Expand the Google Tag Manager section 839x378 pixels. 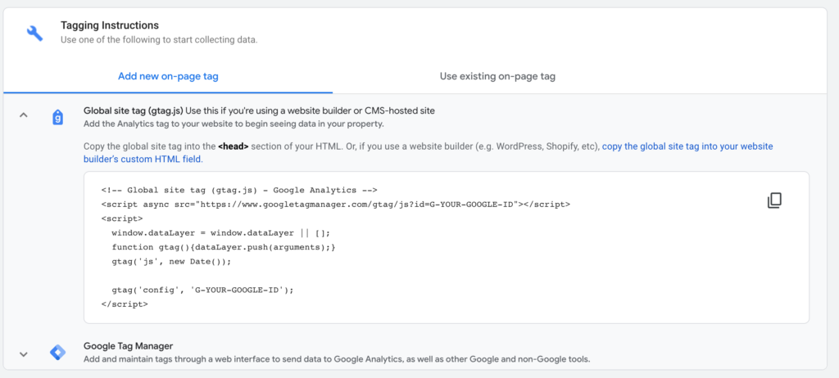click(24, 354)
